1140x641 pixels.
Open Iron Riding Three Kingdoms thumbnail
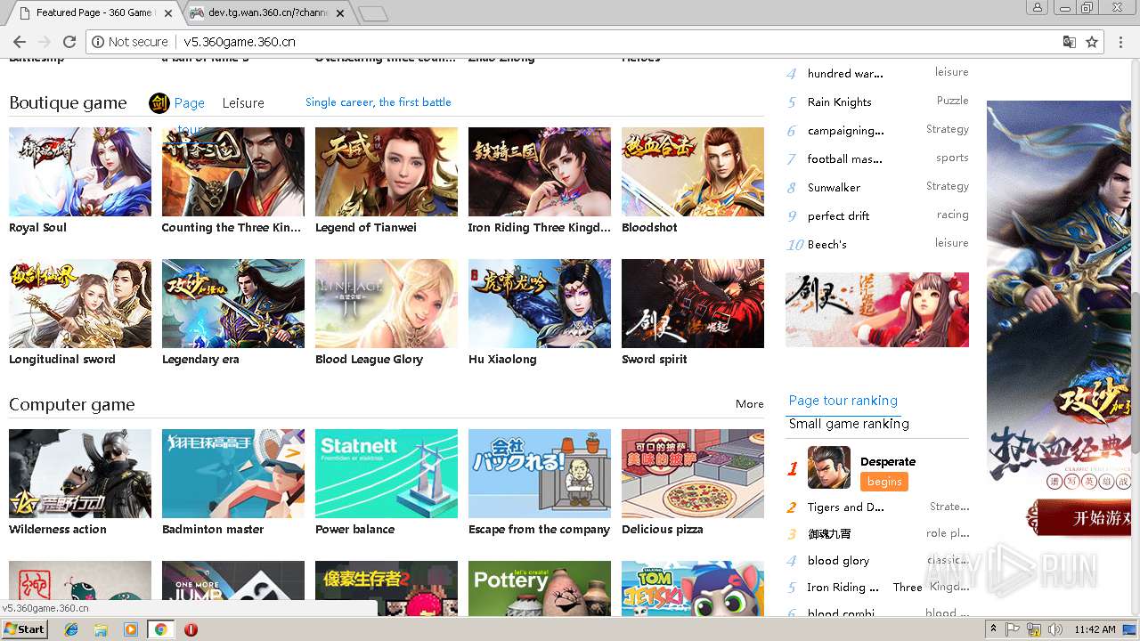[x=540, y=172]
